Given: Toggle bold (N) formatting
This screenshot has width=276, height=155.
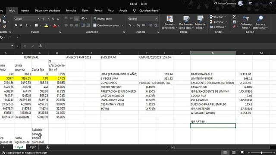Looking at the screenshot, I should pyautogui.click(x=16, y=25).
